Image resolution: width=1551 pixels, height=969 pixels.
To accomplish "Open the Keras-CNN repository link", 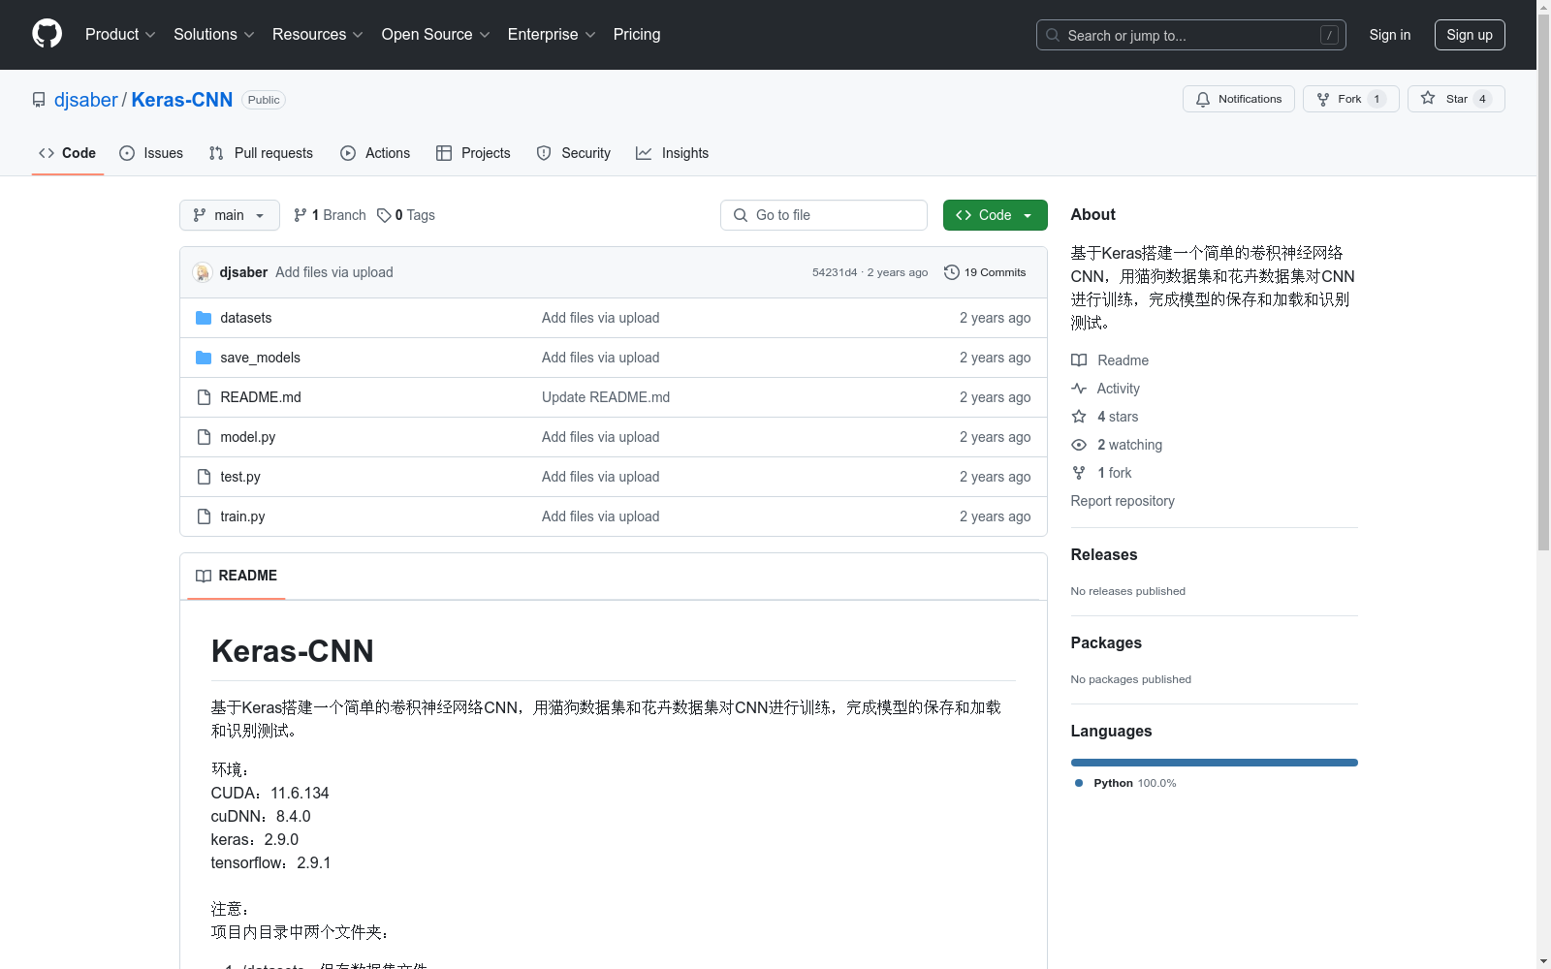I will click(182, 100).
